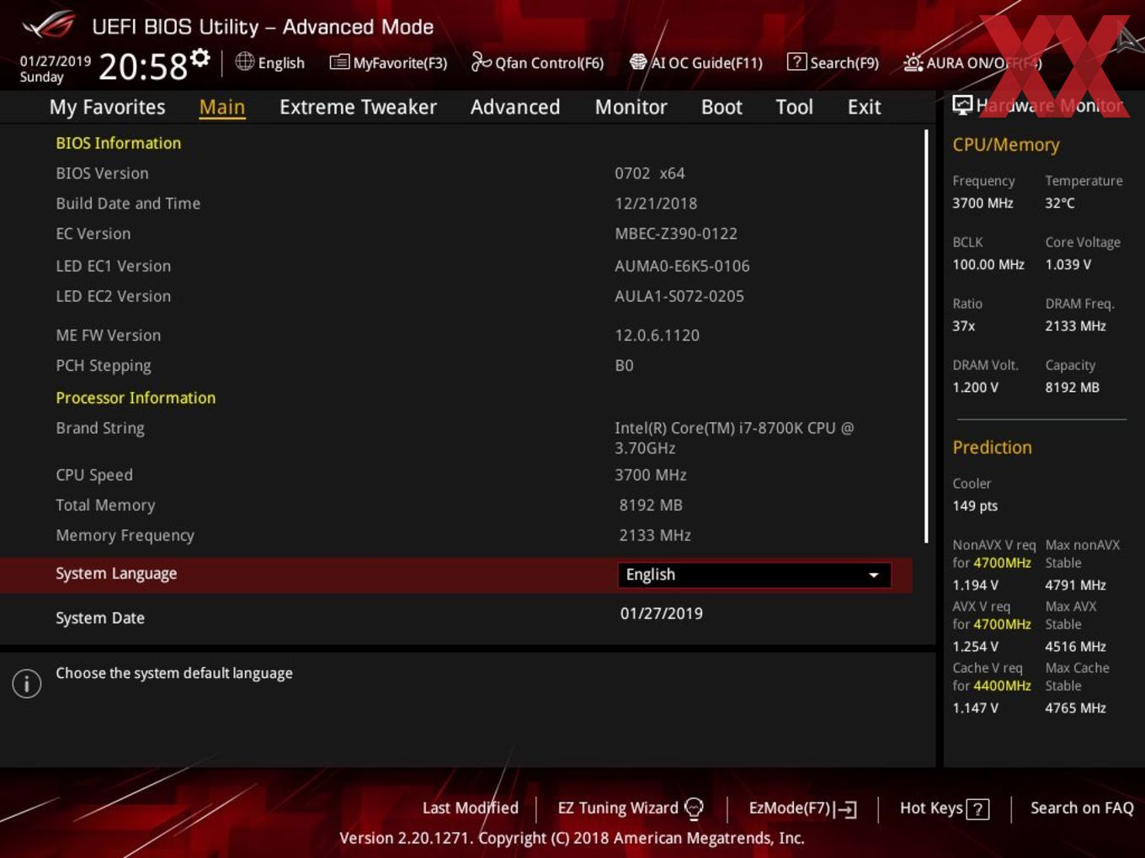Image resolution: width=1145 pixels, height=858 pixels.
Task: Open MyFavorite(F3)
Action: click(x=389, y=62)
